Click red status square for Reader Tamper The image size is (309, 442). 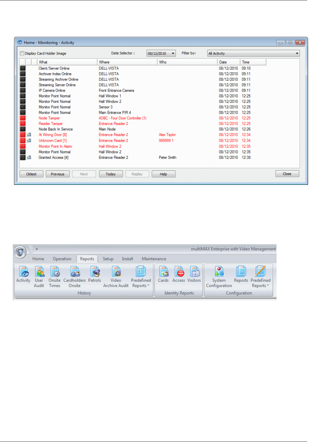tap(23, 124)
